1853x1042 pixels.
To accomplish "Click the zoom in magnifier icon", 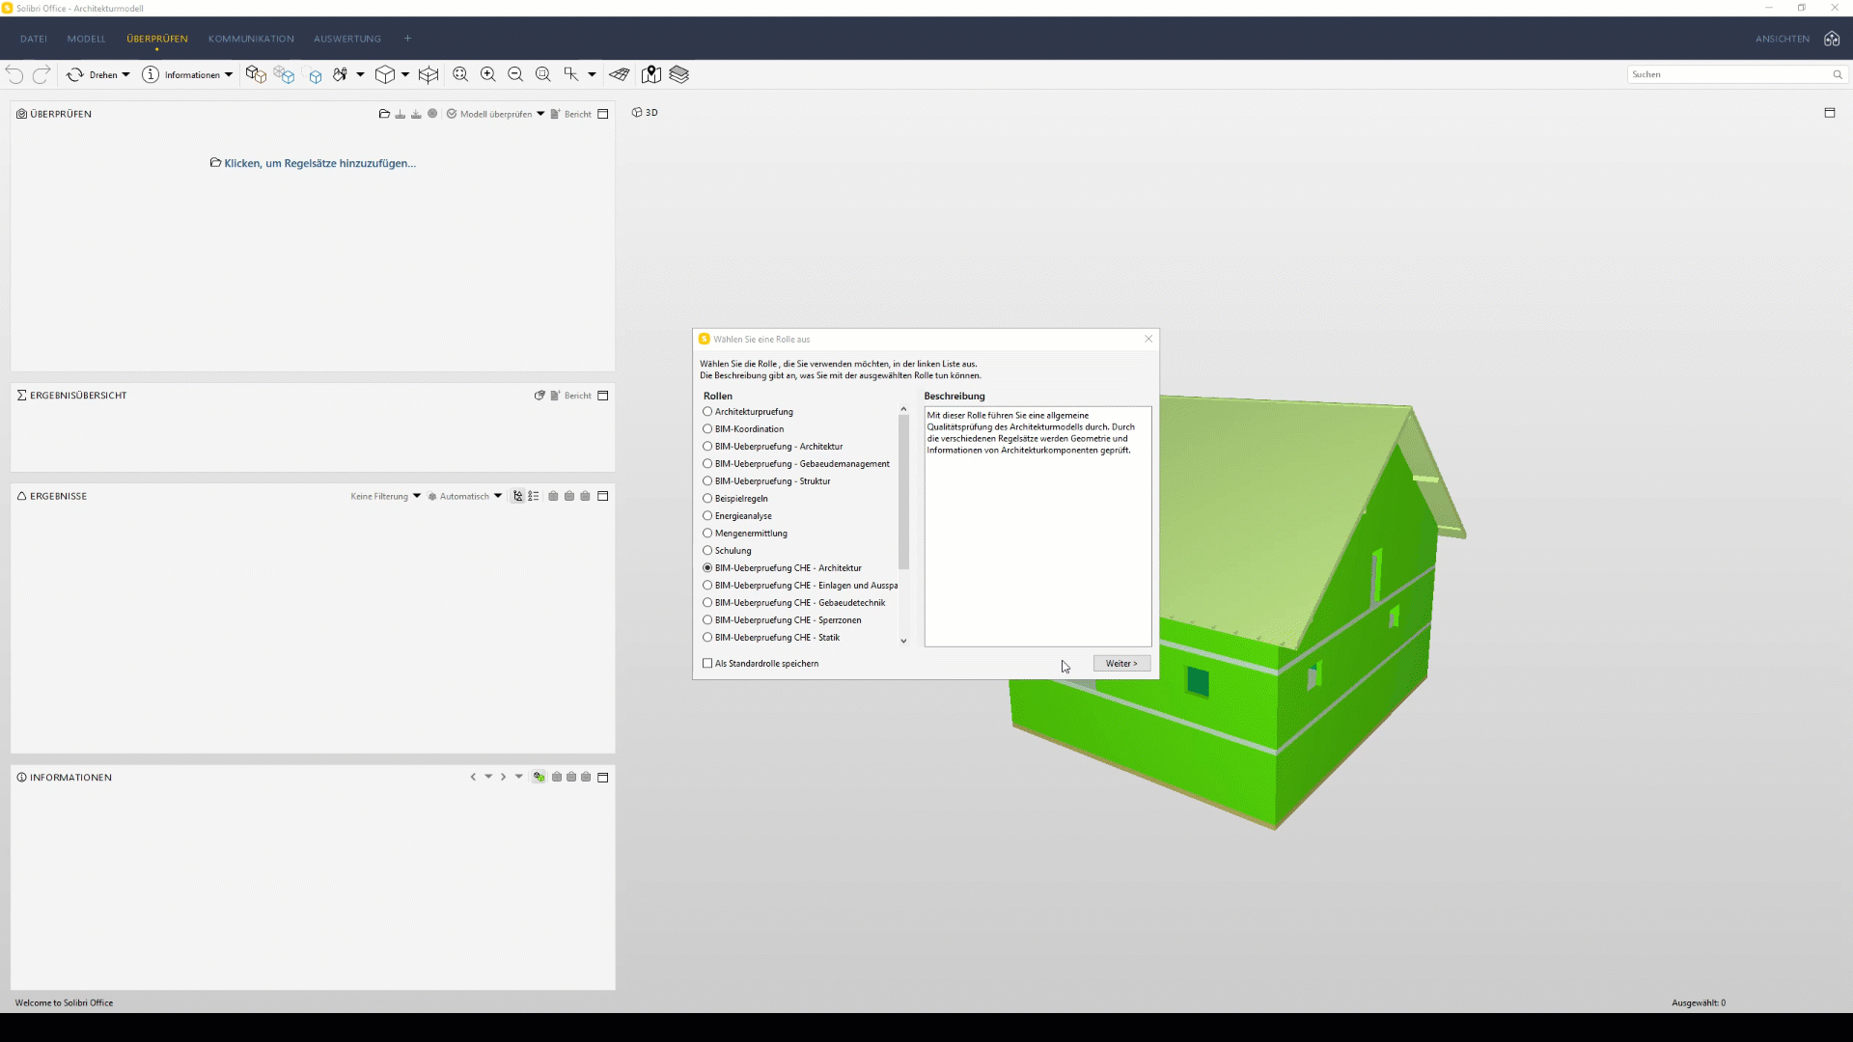I will tap(488, 74).
